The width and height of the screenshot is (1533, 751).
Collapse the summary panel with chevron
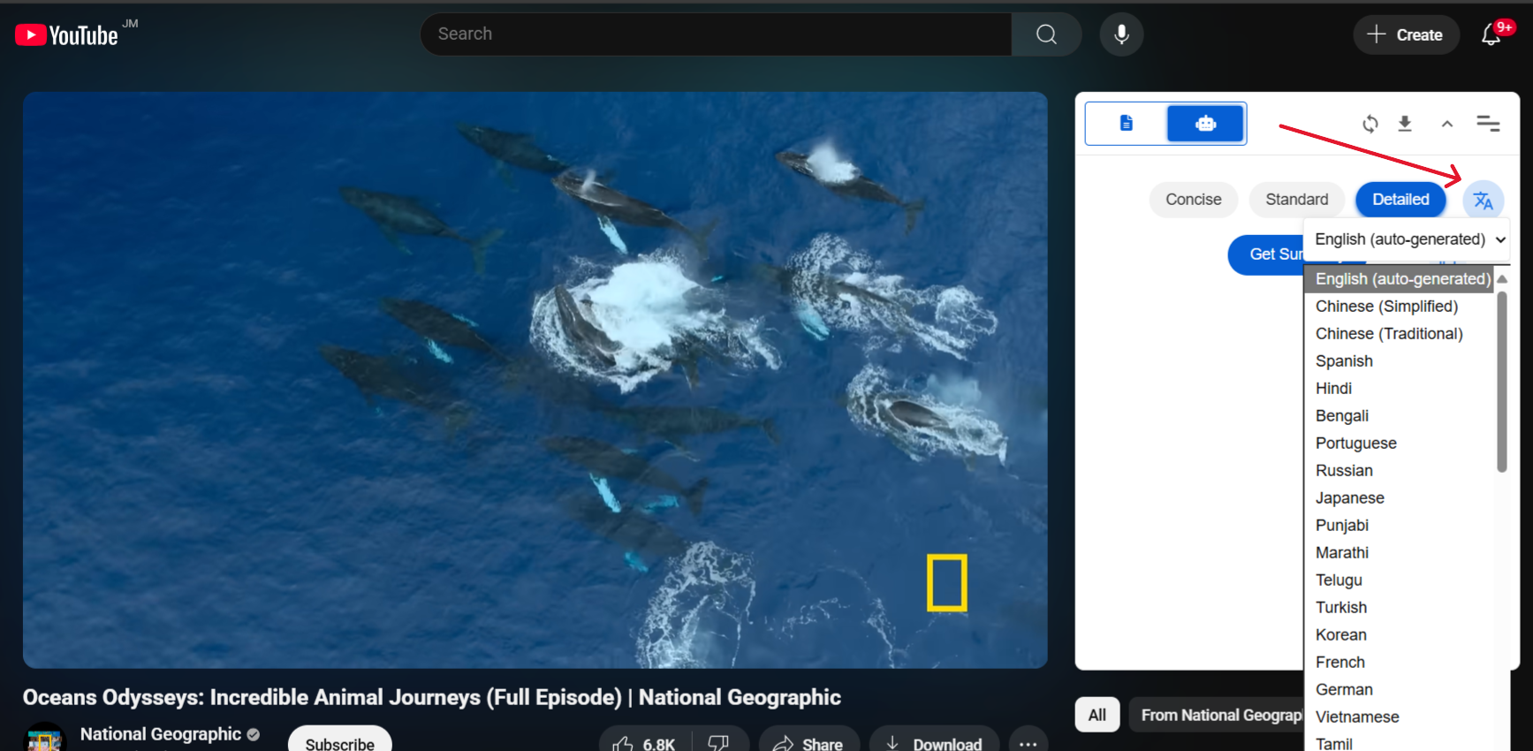click(x=1446, y=124)
